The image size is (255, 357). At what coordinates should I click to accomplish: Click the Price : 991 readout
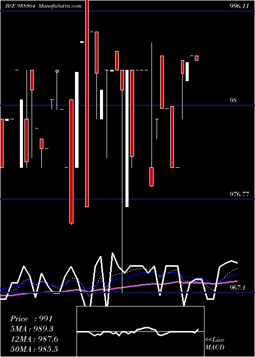pyautogui.click(x=32, y=319)
